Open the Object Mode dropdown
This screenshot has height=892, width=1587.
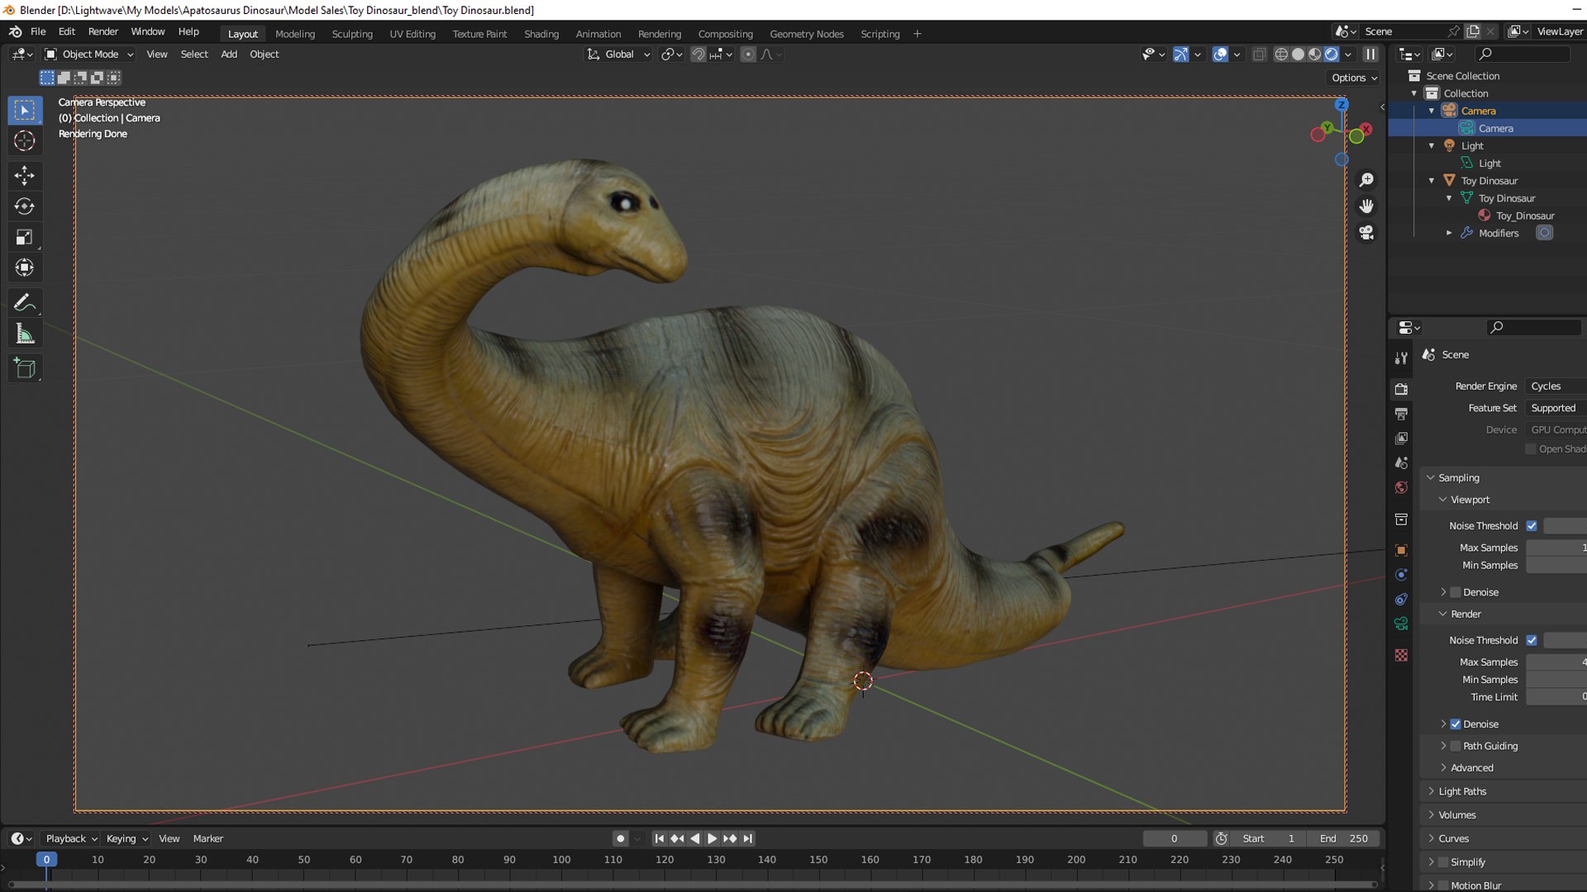click(89, 55)
